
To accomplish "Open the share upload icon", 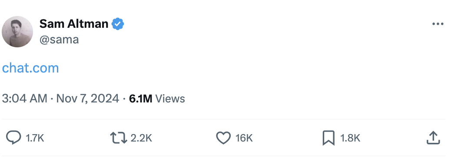I will point(433,138).
